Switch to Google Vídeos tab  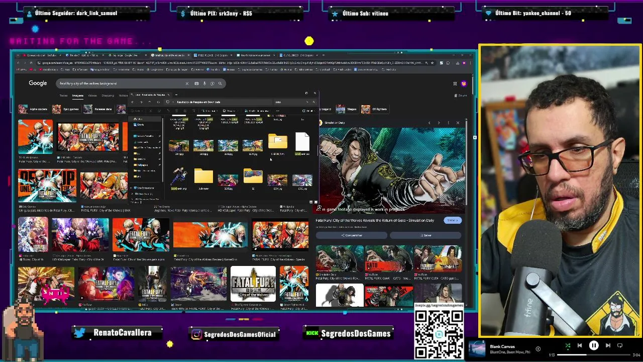[92, 96]
